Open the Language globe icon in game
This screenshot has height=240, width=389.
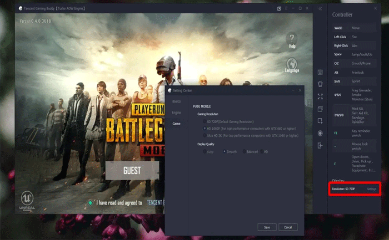(x=292, y=65)
